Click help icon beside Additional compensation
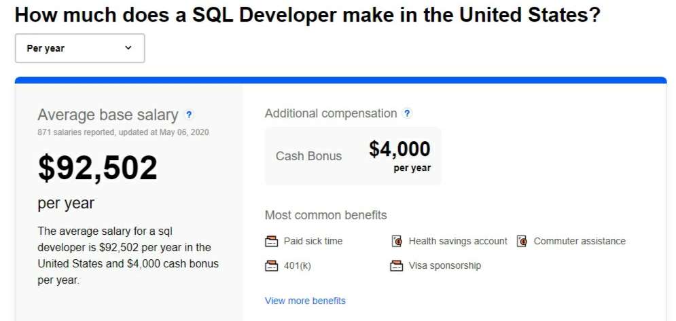Viewport: 676px width, 321px height. click(407, 113)
